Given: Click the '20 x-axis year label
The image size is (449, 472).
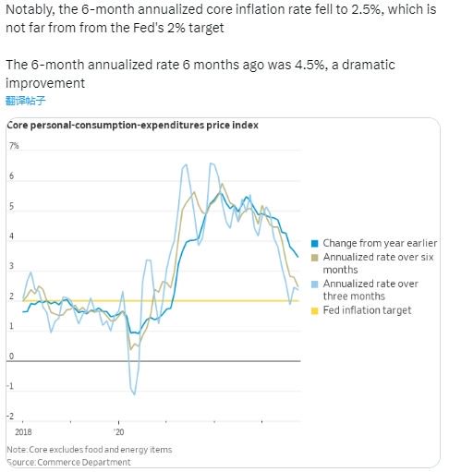Looking at the screenshot, I should point(119,432).
